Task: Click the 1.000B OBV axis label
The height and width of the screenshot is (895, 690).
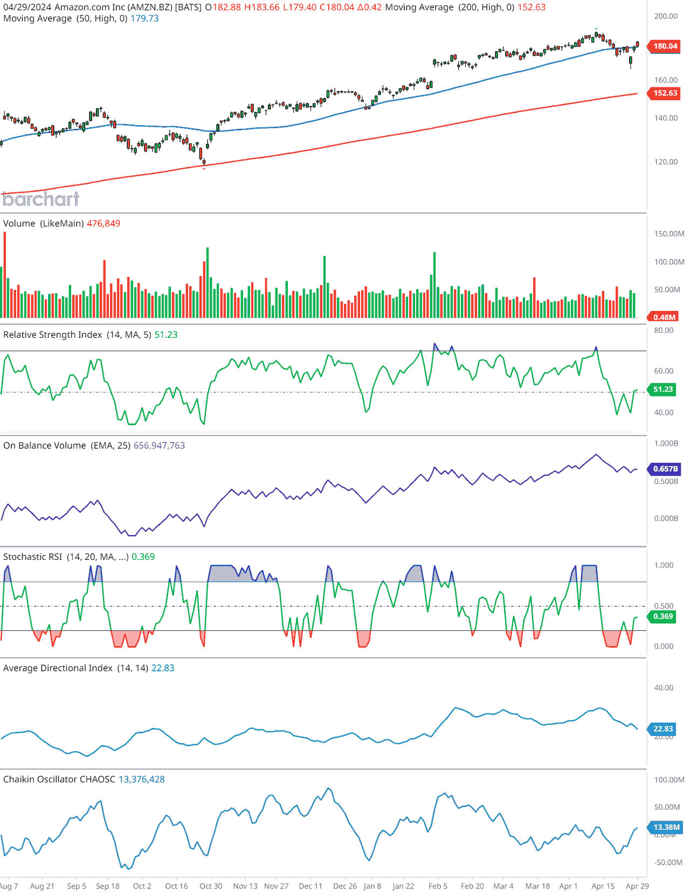Action: 666,443
